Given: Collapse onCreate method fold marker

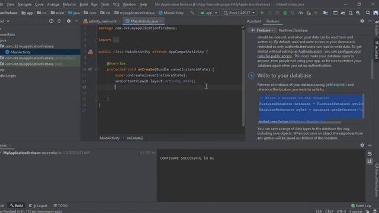Looking at the screenshot, I should point(97,69).
